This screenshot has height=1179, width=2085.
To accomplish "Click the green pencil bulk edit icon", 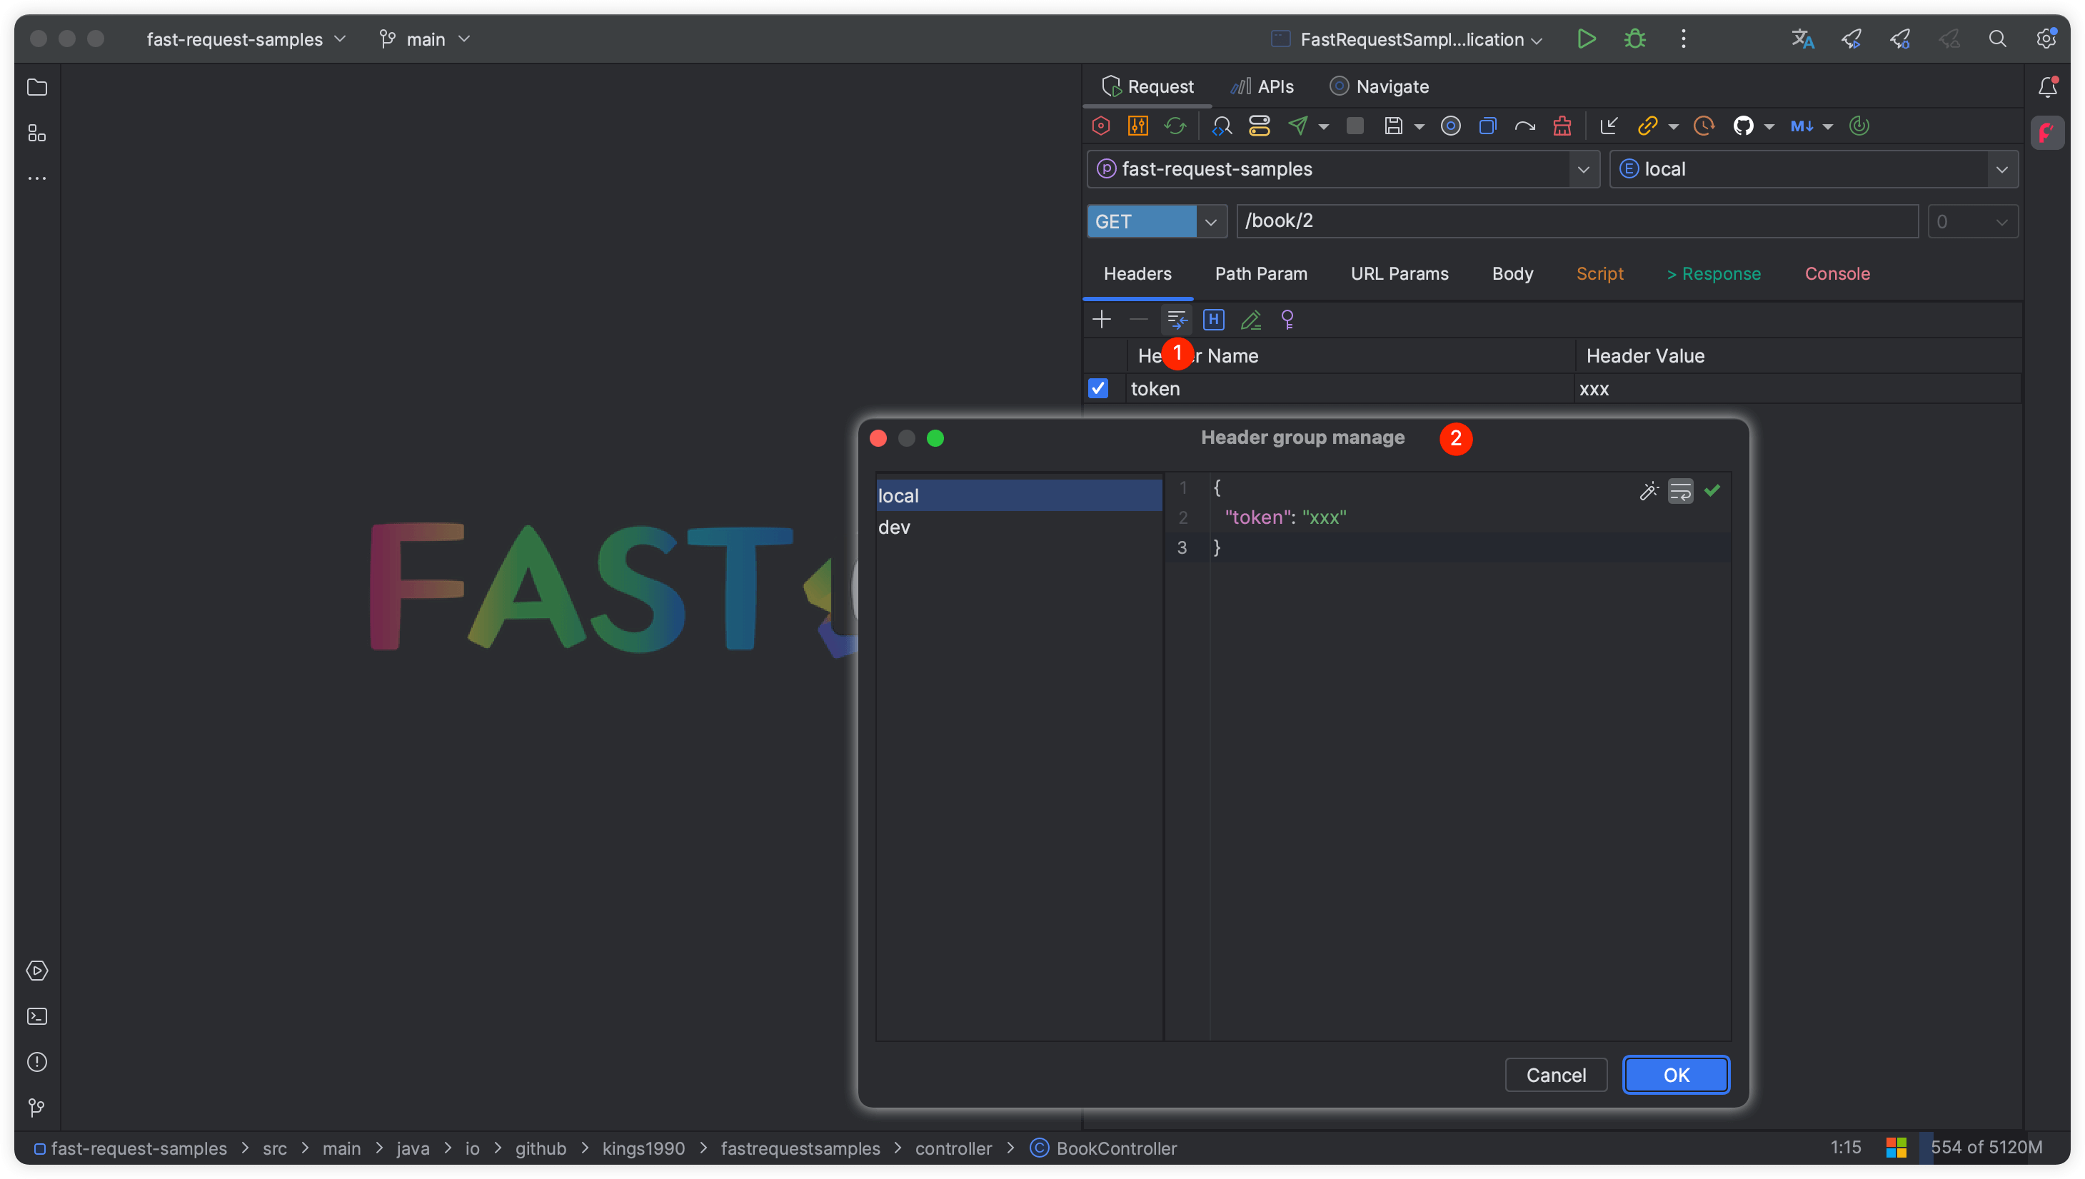I will coord(1251,320).
